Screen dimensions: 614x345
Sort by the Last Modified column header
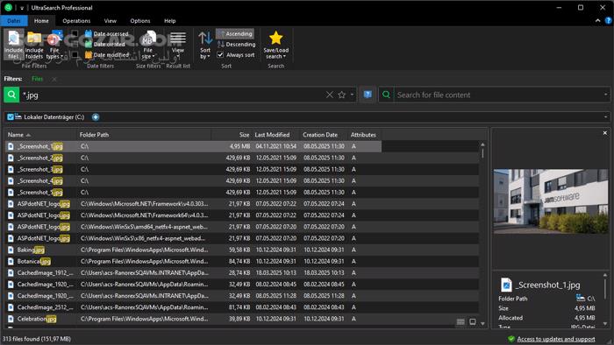275,134
